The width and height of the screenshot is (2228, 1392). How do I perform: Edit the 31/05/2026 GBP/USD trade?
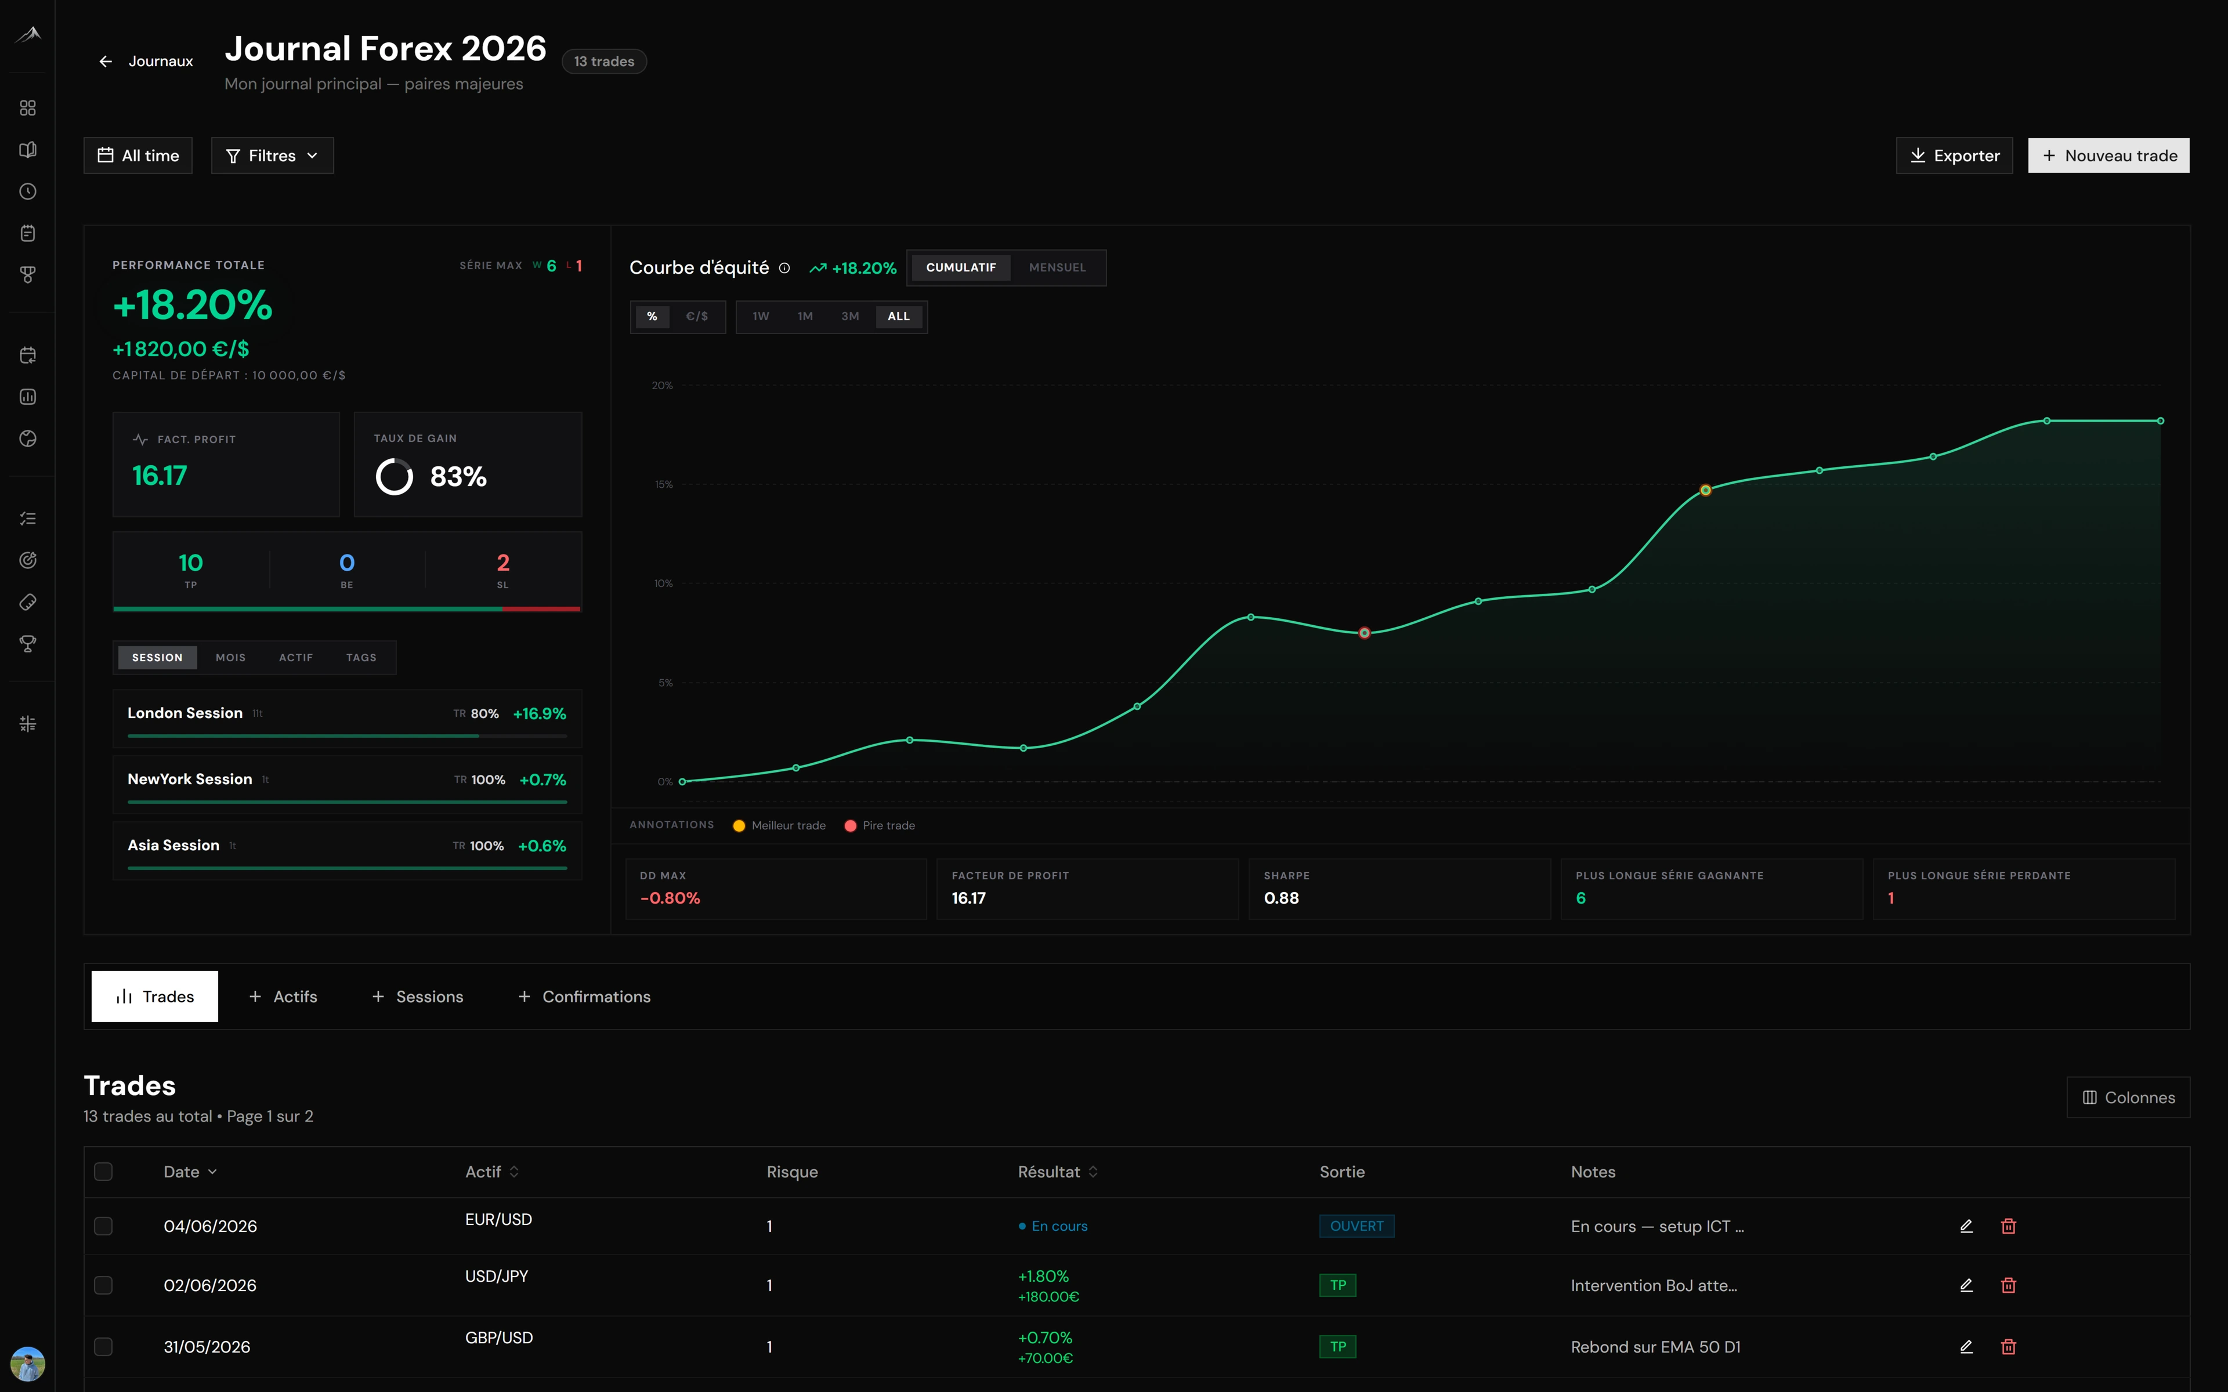pyautogui.click(x=1966, y=1347)
